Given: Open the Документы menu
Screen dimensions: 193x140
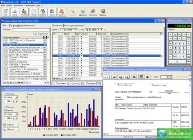Looking at the screenshot, I should pyautogui.click(x=18, y=5).
